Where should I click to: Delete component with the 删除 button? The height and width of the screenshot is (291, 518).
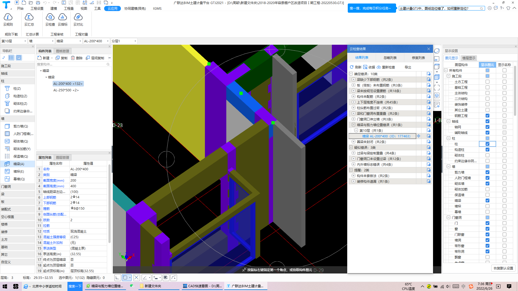click(x=77, y=58)
